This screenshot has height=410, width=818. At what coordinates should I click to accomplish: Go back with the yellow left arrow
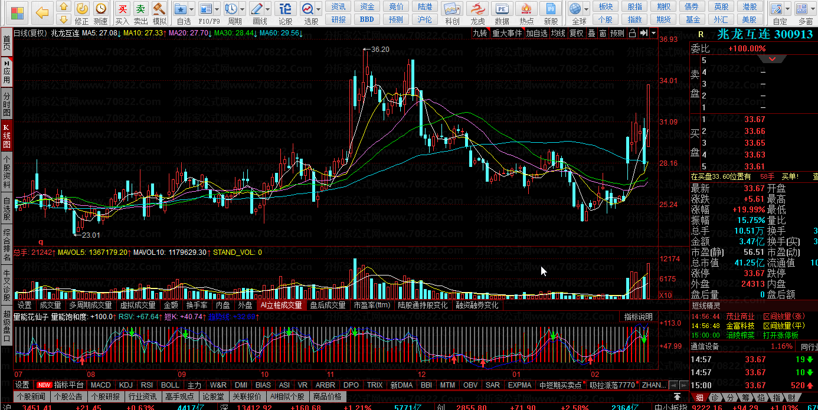(x=42, y=12)
